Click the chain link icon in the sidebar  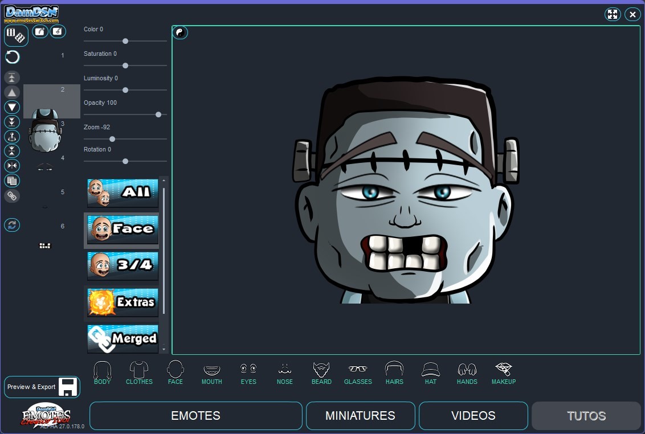(x=11, y=196)
